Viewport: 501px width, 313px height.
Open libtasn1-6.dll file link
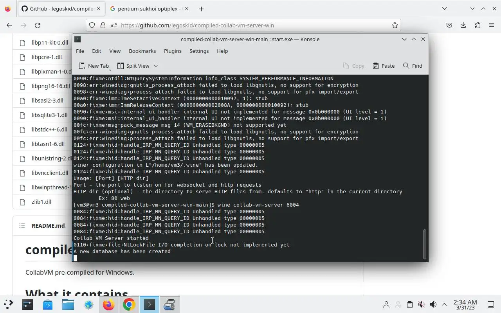[x=48, y=144]
